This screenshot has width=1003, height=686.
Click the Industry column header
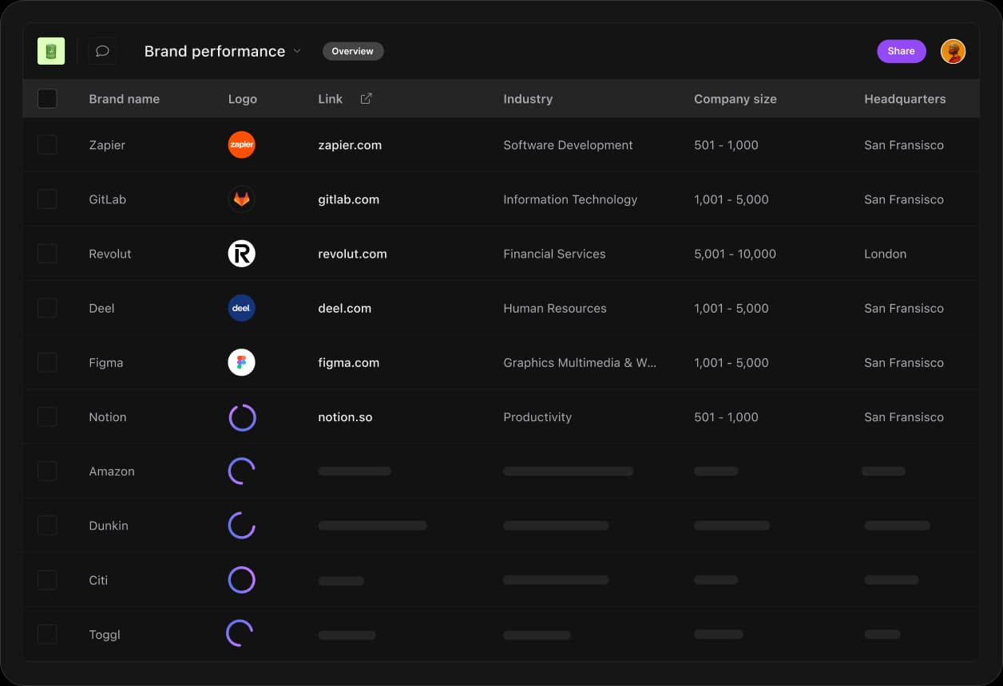pyautogui.click(x=528, y=98)
